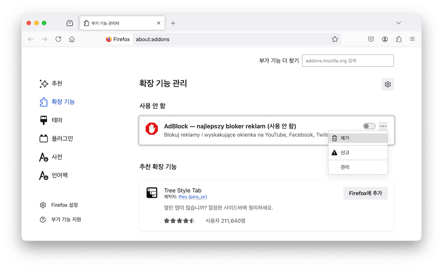Open the 테마 sidebar section

click(51, 120)
